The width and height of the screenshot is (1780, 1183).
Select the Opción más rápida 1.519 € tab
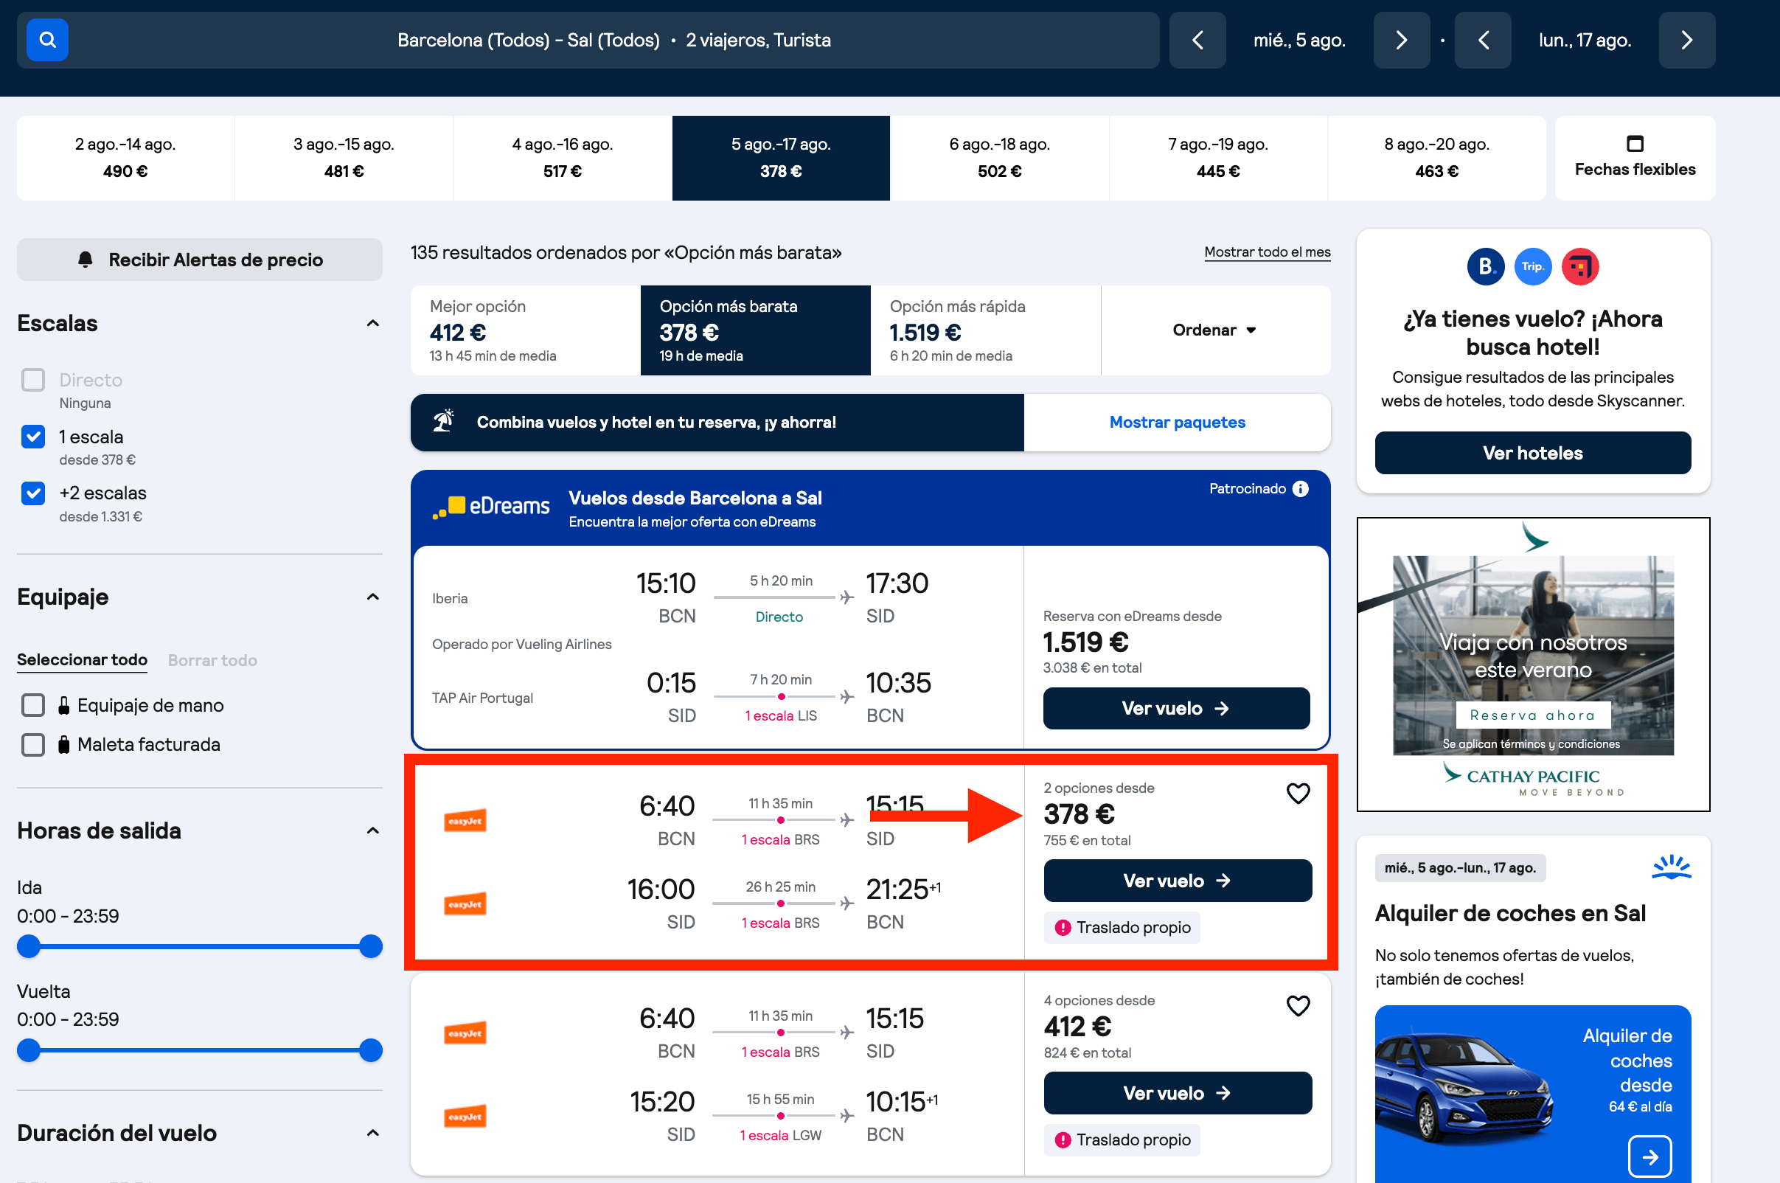pos(986,330)
